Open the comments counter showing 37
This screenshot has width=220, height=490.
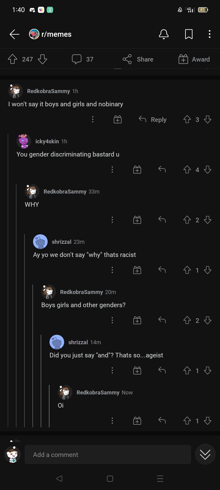click(x=82, y=59)
